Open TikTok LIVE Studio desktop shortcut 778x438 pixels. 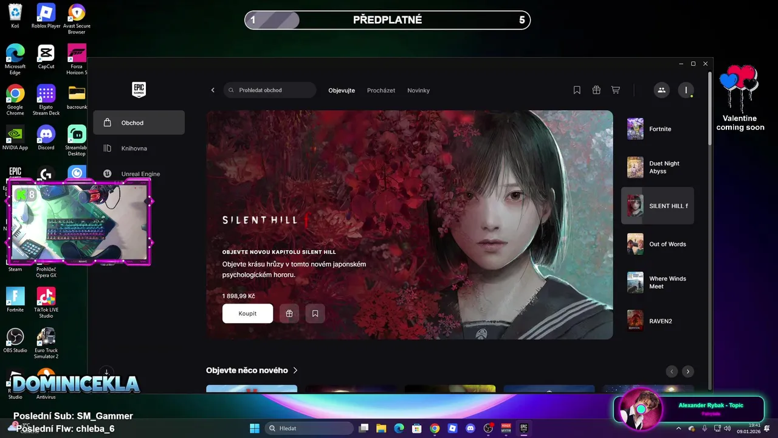46,303
